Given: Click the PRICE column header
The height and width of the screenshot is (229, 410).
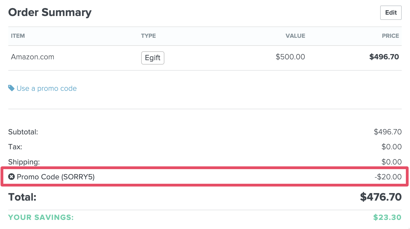Looking at the screenshot, I should [390, 36].
